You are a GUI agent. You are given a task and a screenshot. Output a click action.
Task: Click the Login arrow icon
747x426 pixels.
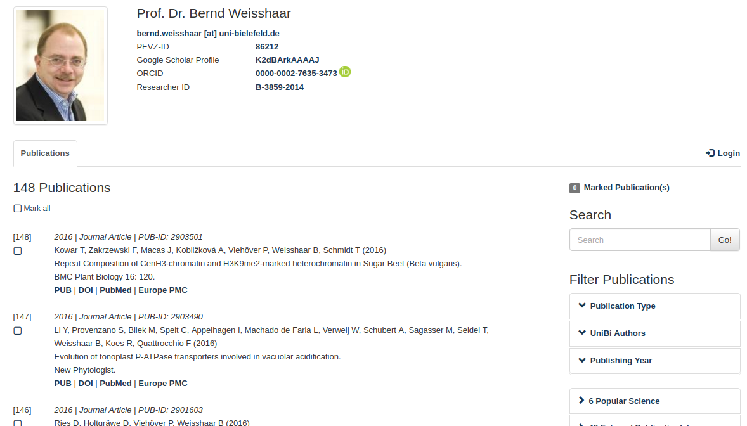click(x=710, y=153)
